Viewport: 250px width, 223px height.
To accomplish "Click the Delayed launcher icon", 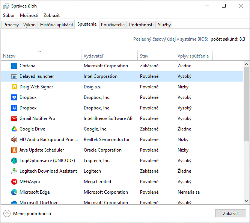I will pyautogui.click(x=14, y=76).
